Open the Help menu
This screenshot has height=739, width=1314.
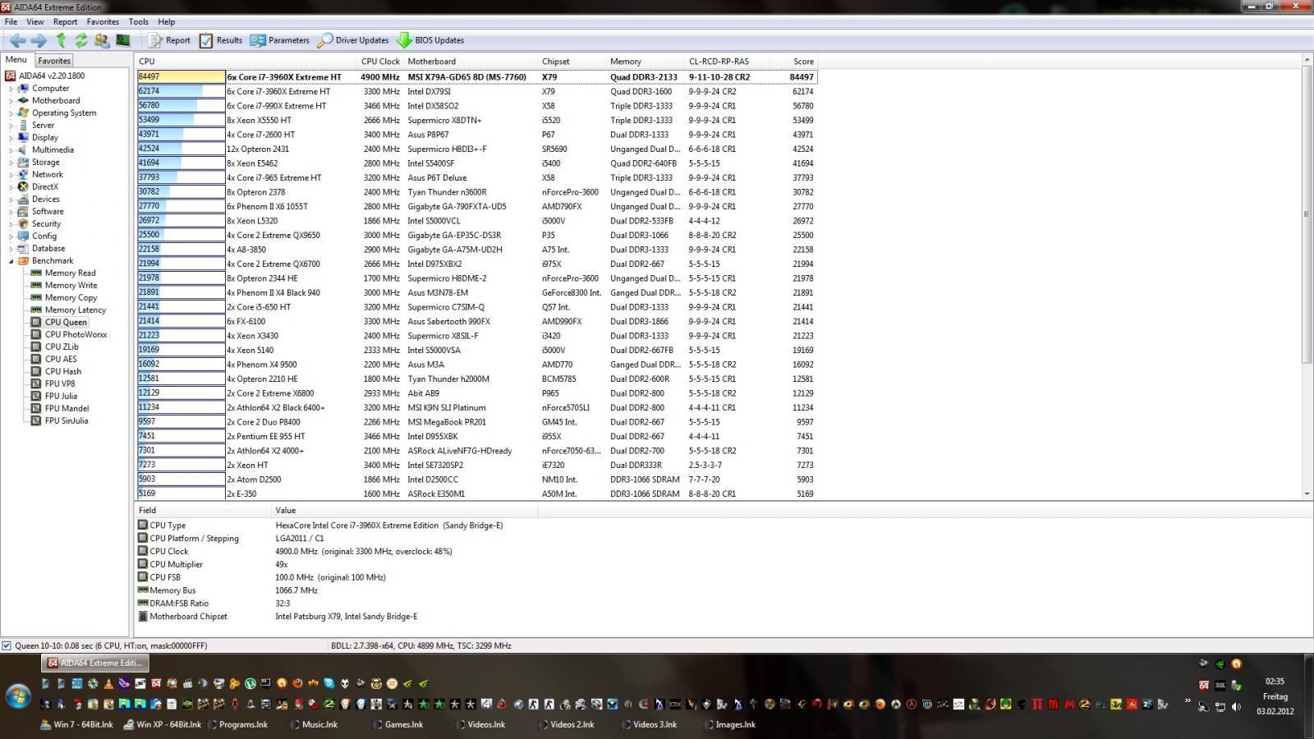167,21
